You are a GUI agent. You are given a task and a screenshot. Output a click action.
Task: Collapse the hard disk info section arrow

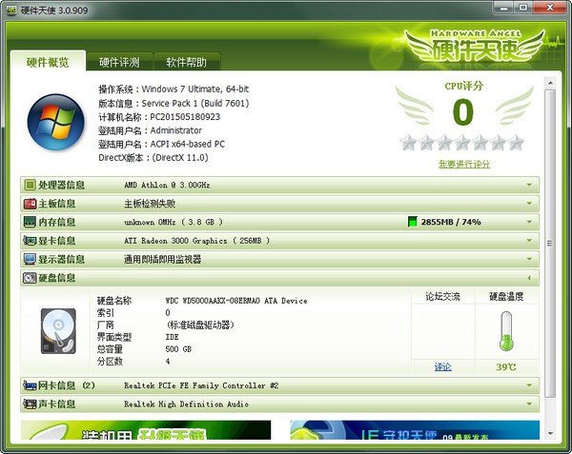coord(529,278)
